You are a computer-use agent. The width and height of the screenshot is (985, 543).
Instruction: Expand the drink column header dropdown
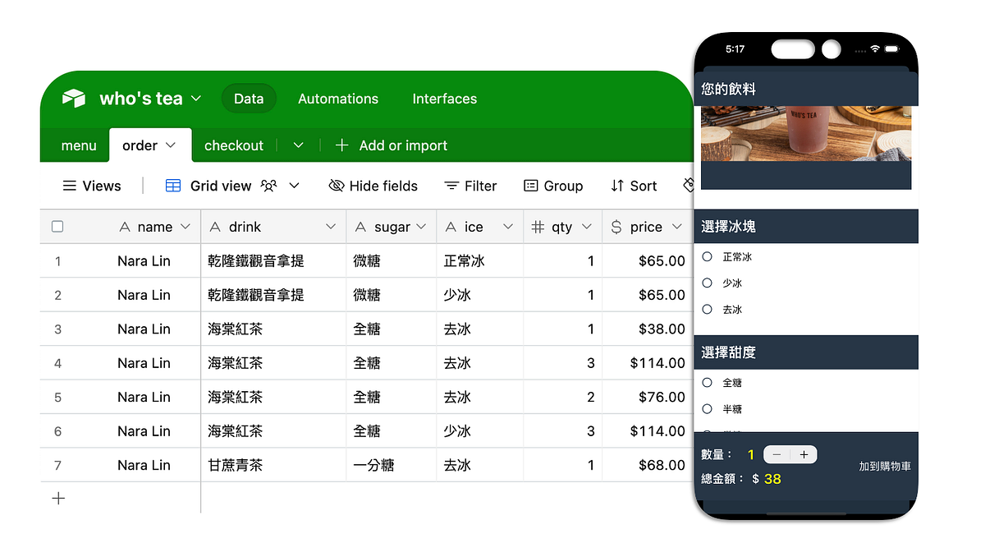click(331, 227)
